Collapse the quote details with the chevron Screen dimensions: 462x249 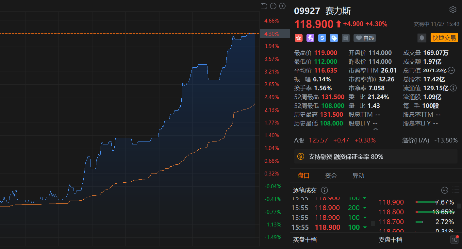[376, 129]
